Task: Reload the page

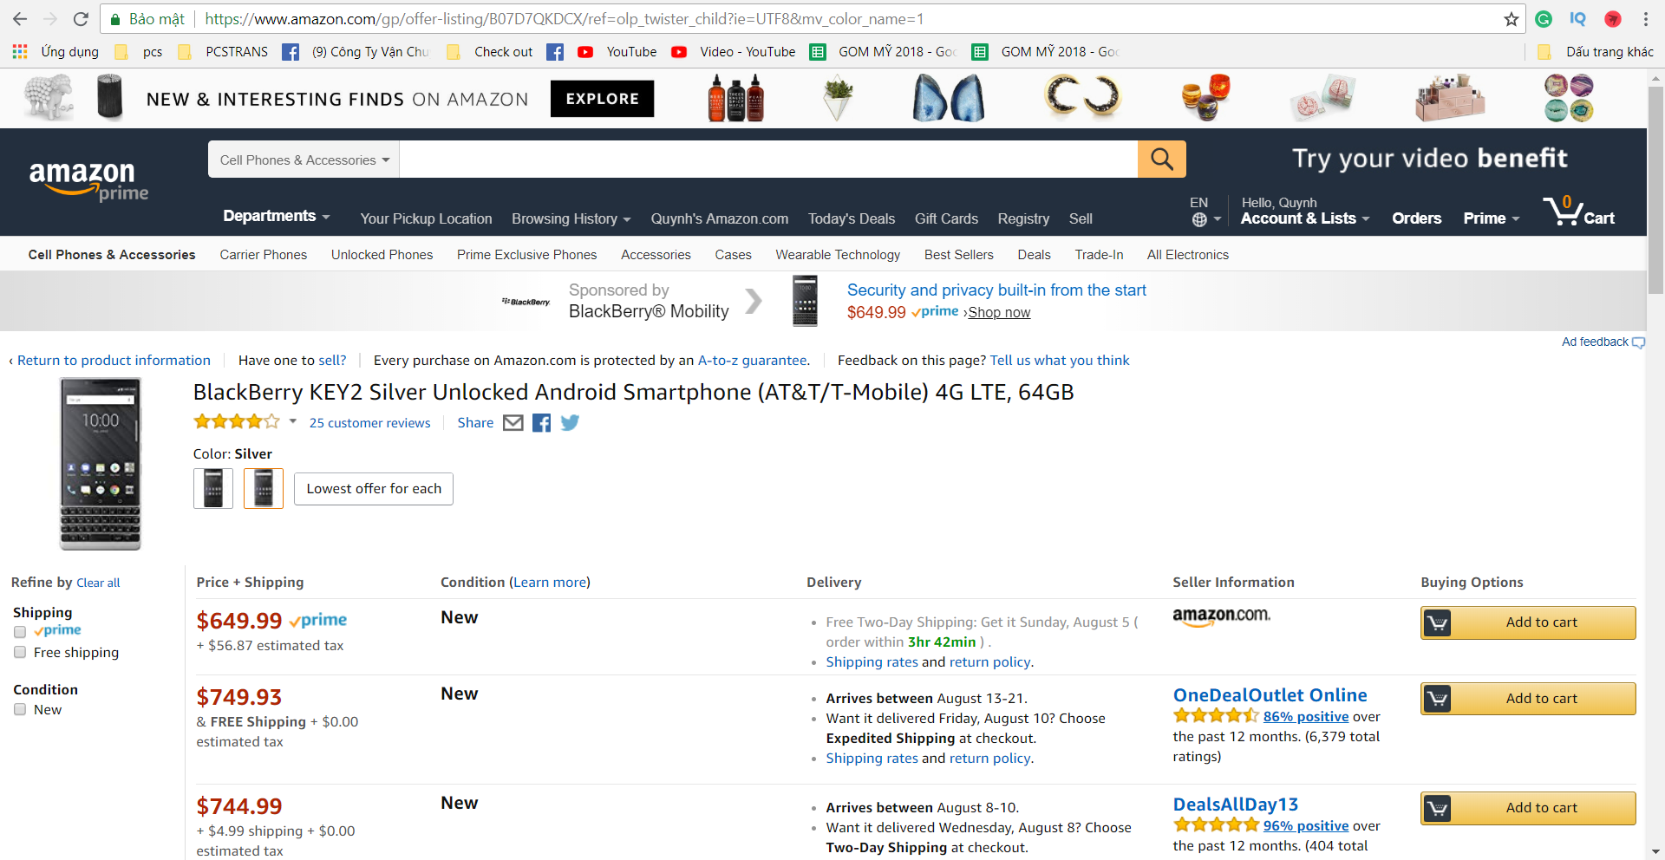Action: (81, 19)
